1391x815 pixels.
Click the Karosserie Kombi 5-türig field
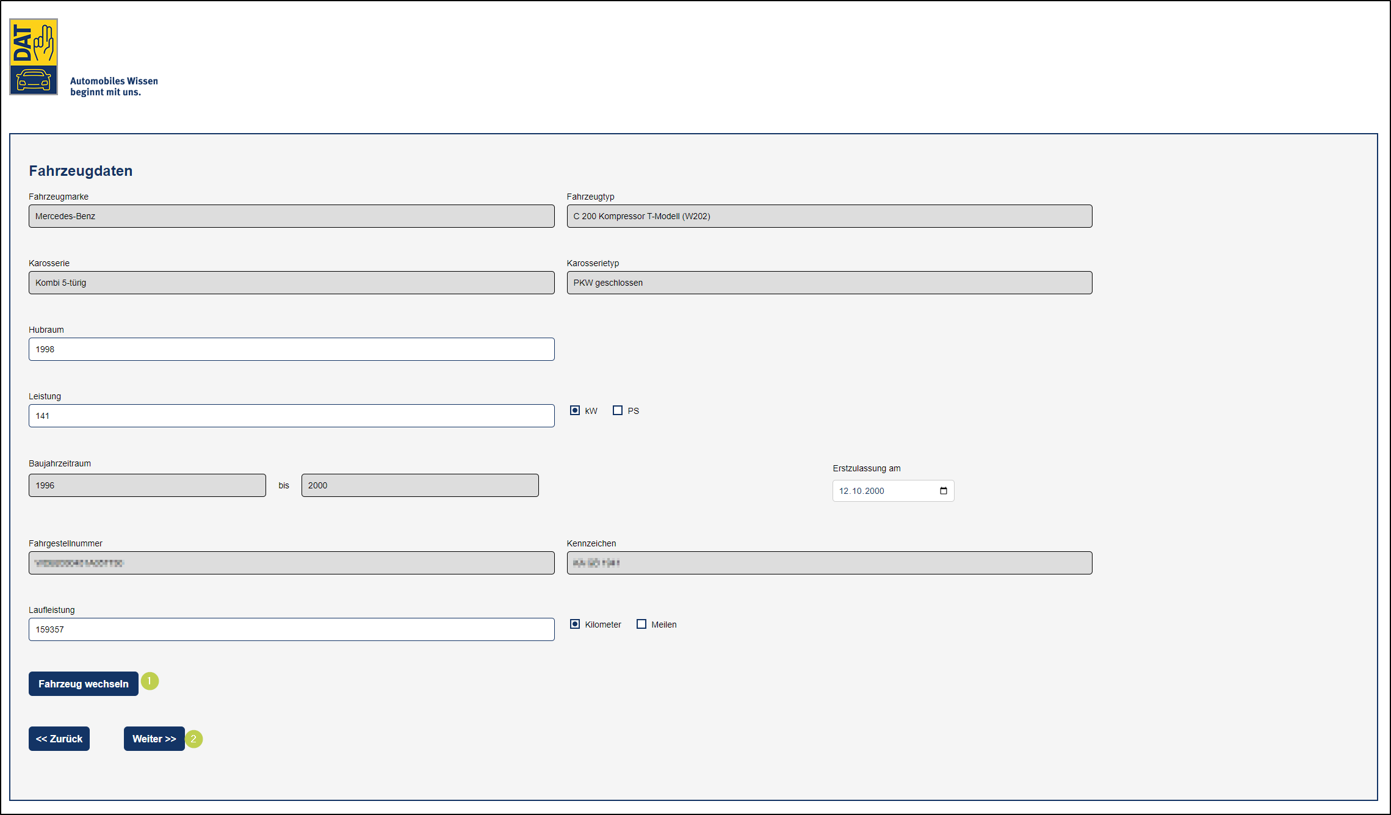tap(291, 283)
